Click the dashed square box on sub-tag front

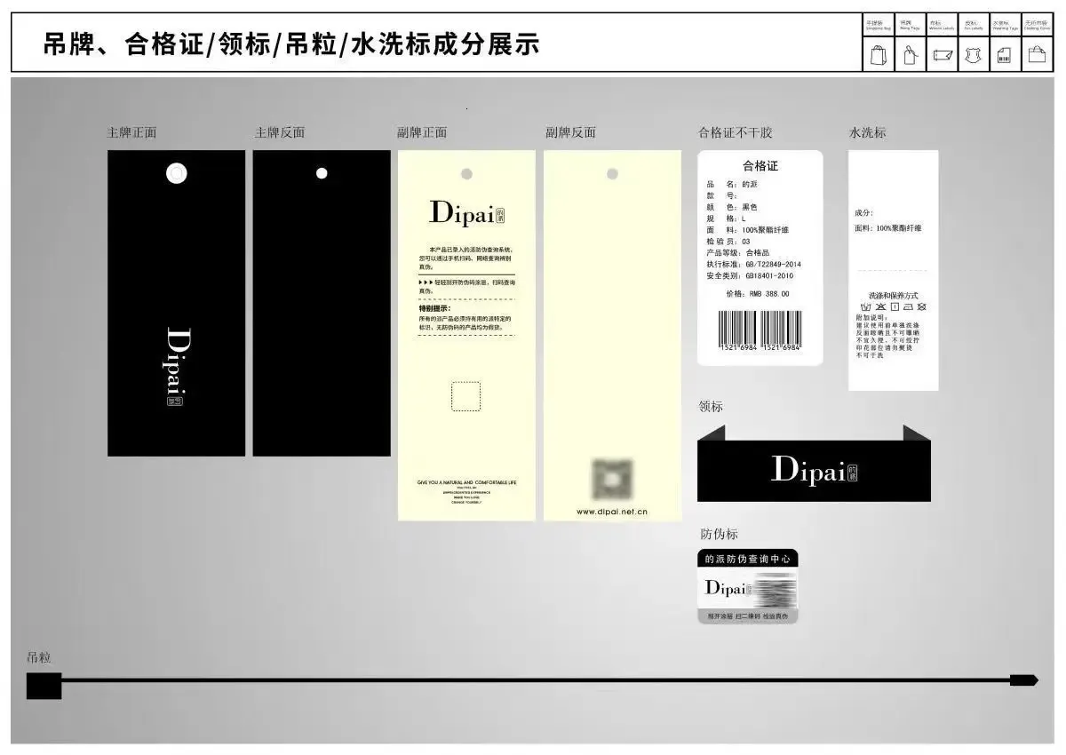tap(465, 396)
